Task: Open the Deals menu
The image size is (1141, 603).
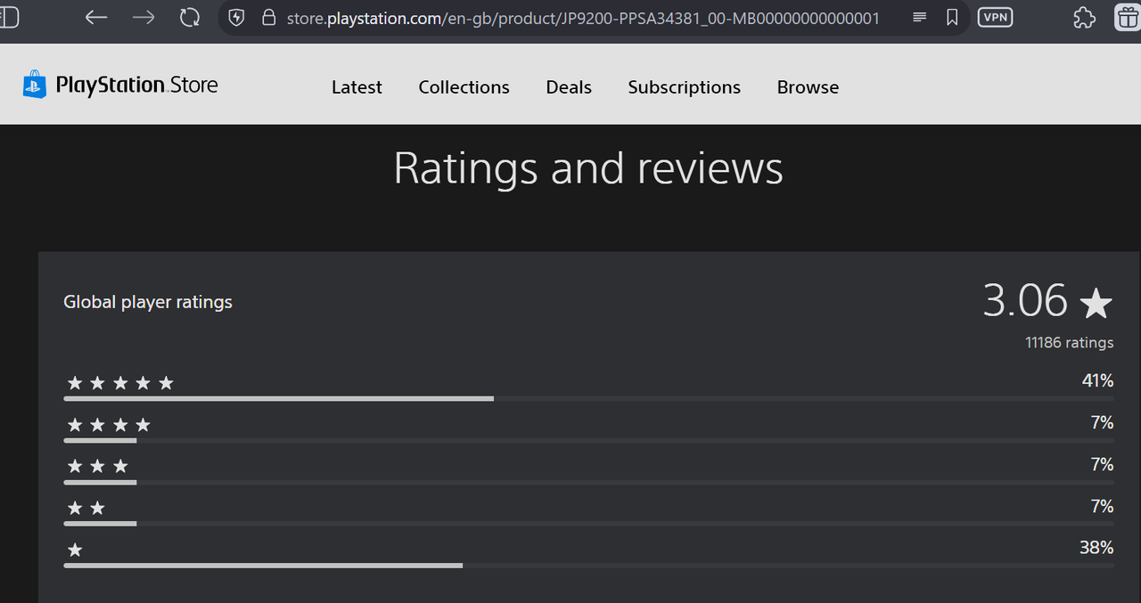Action: click(569, 87)
